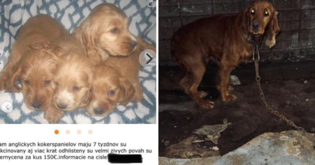This screenshot has height=165, width=315.
Task: Open the puppies photo on the left
Action: click(x=78, y=62)
